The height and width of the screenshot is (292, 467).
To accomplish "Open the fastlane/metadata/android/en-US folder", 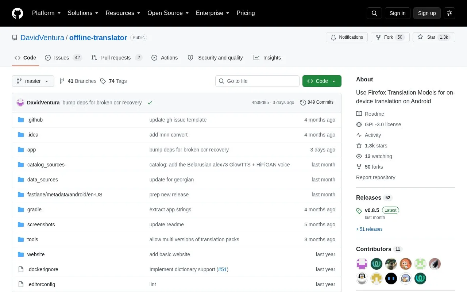I will 65,195.
